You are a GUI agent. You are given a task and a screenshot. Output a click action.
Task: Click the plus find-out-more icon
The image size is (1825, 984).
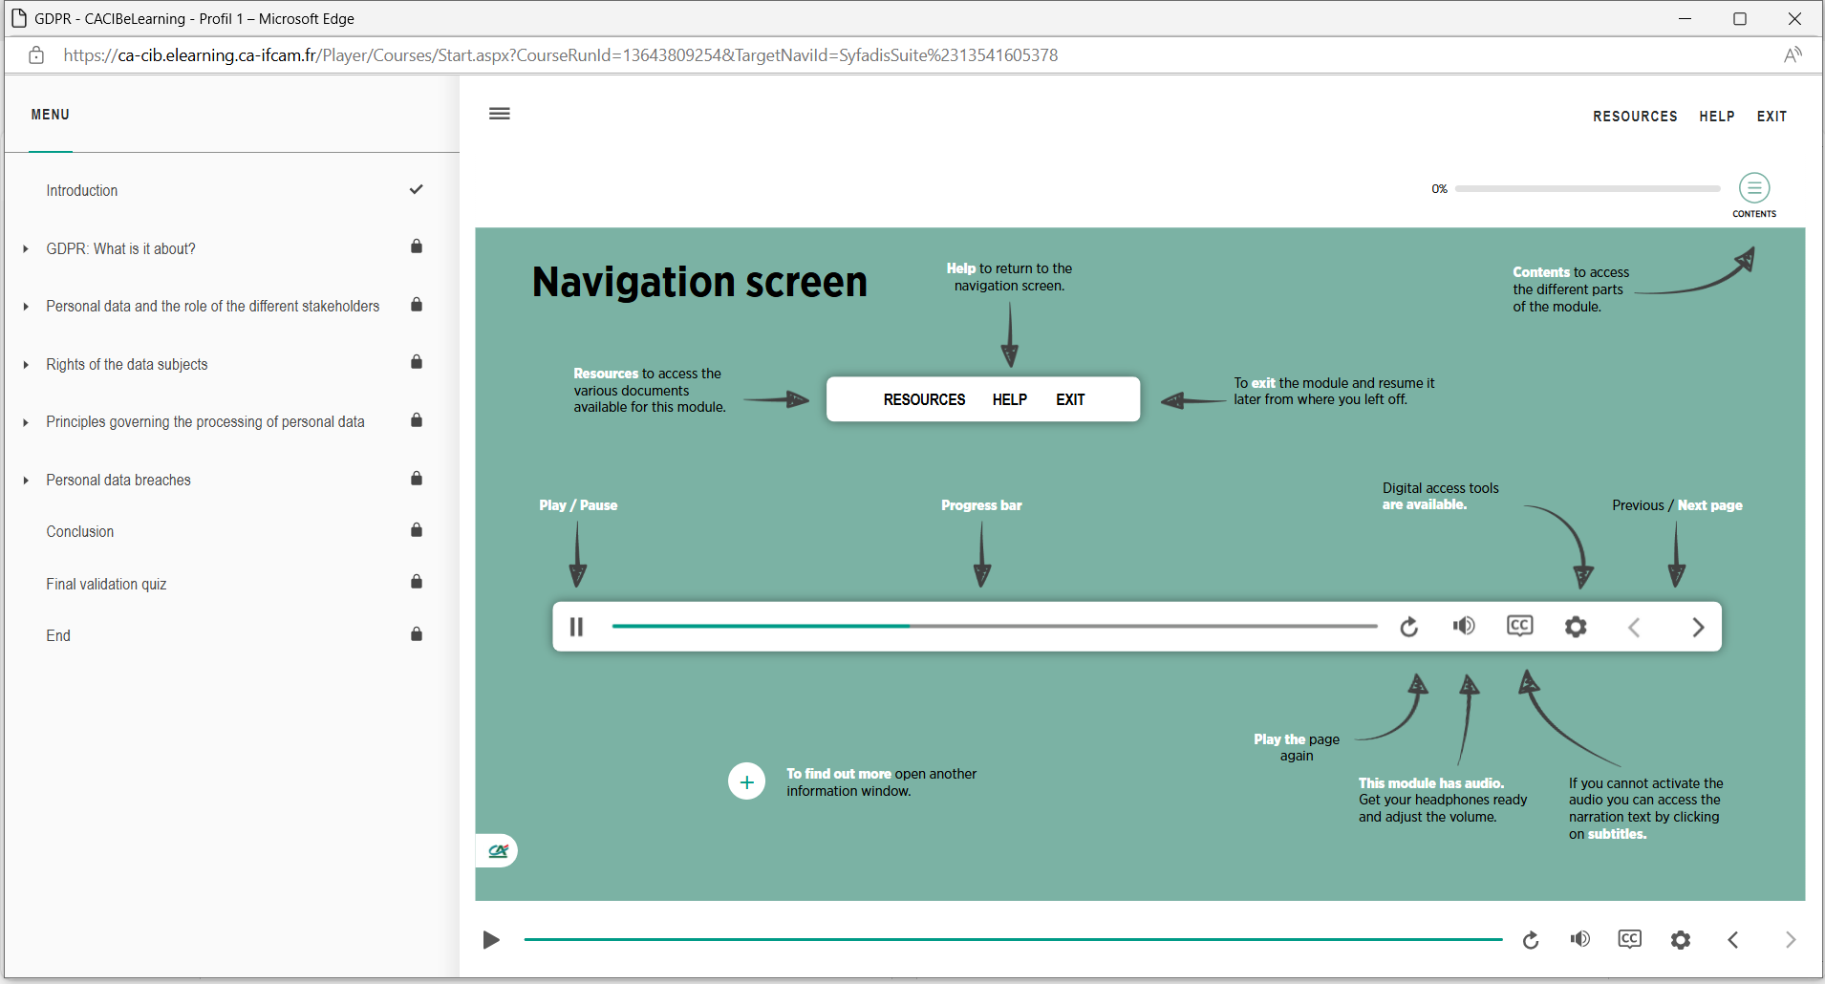746,781
